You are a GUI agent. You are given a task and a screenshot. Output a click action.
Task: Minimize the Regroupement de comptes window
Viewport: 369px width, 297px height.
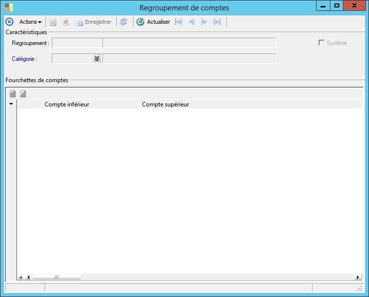coord(323,6)
